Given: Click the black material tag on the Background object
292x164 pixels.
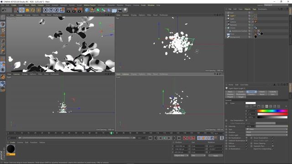Looking at the screenshot, I should pyautogui.click(x=255, y=37).
